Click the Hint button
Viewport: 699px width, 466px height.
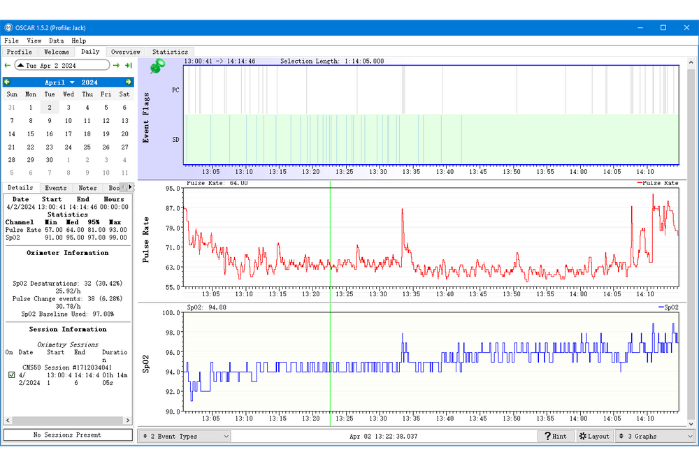[556, 436]
